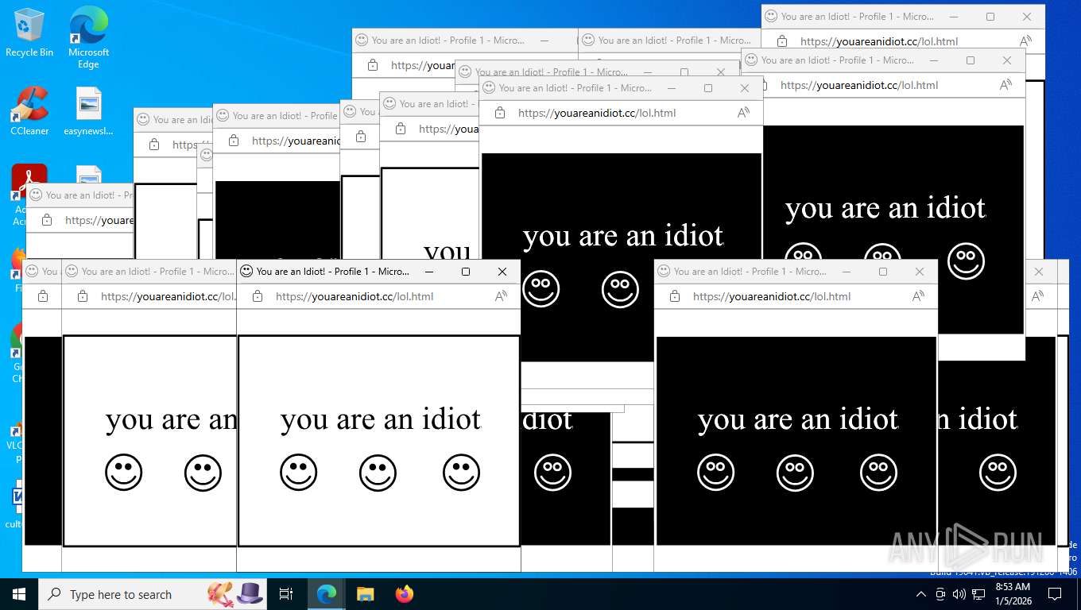Click the lock icon in the focused Edge window
This screenshot has width=1081, height=610.
[258, 296]
